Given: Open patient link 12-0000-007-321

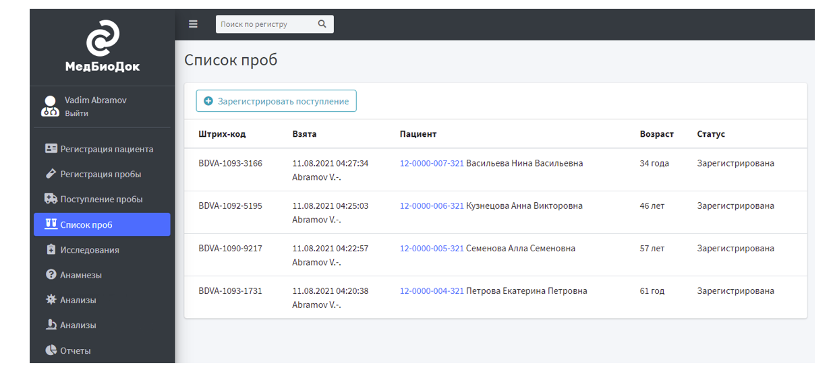Looking at the screenshot, I should (432, 164).
